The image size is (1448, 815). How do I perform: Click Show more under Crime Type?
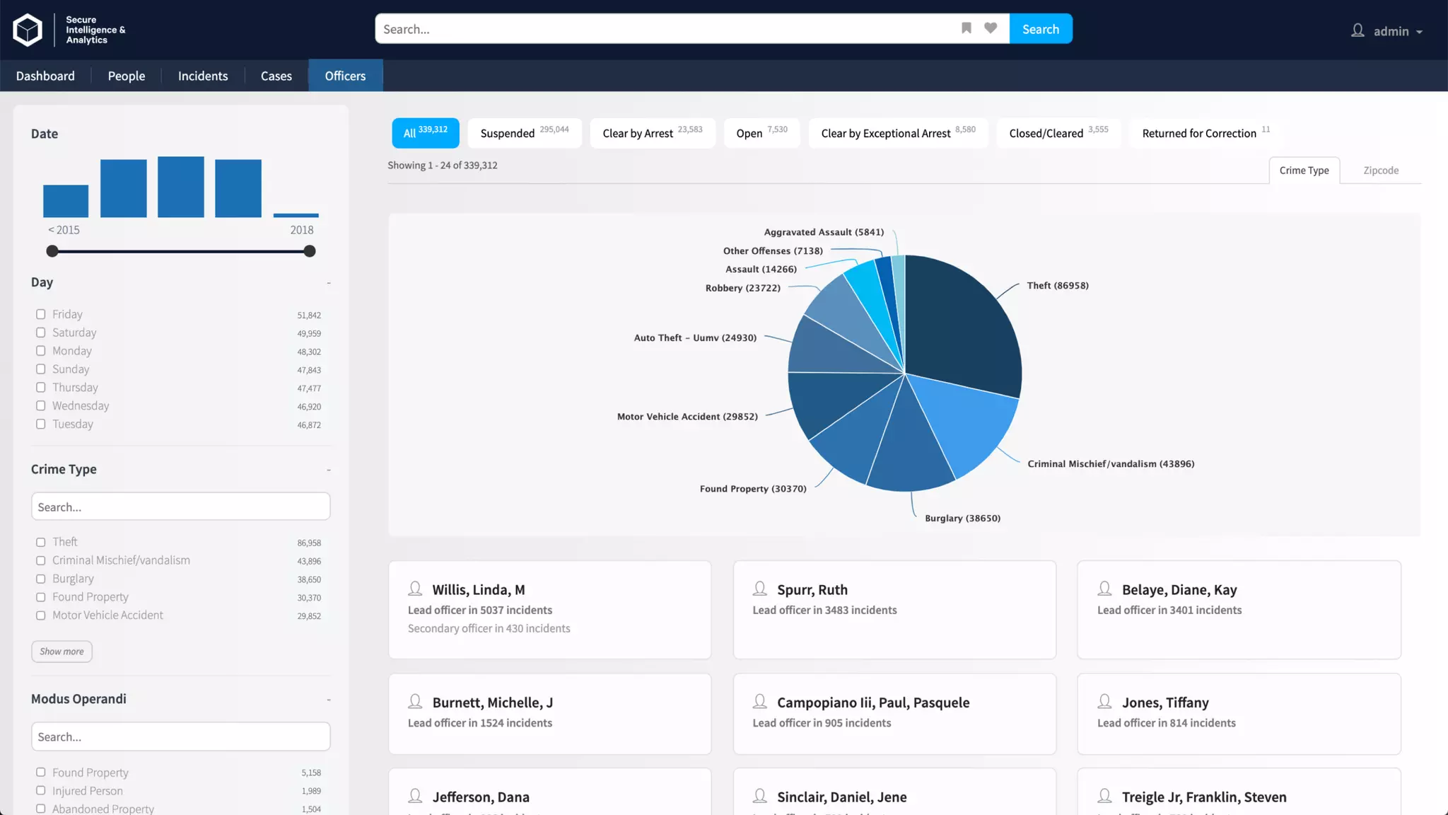[62, 651]
